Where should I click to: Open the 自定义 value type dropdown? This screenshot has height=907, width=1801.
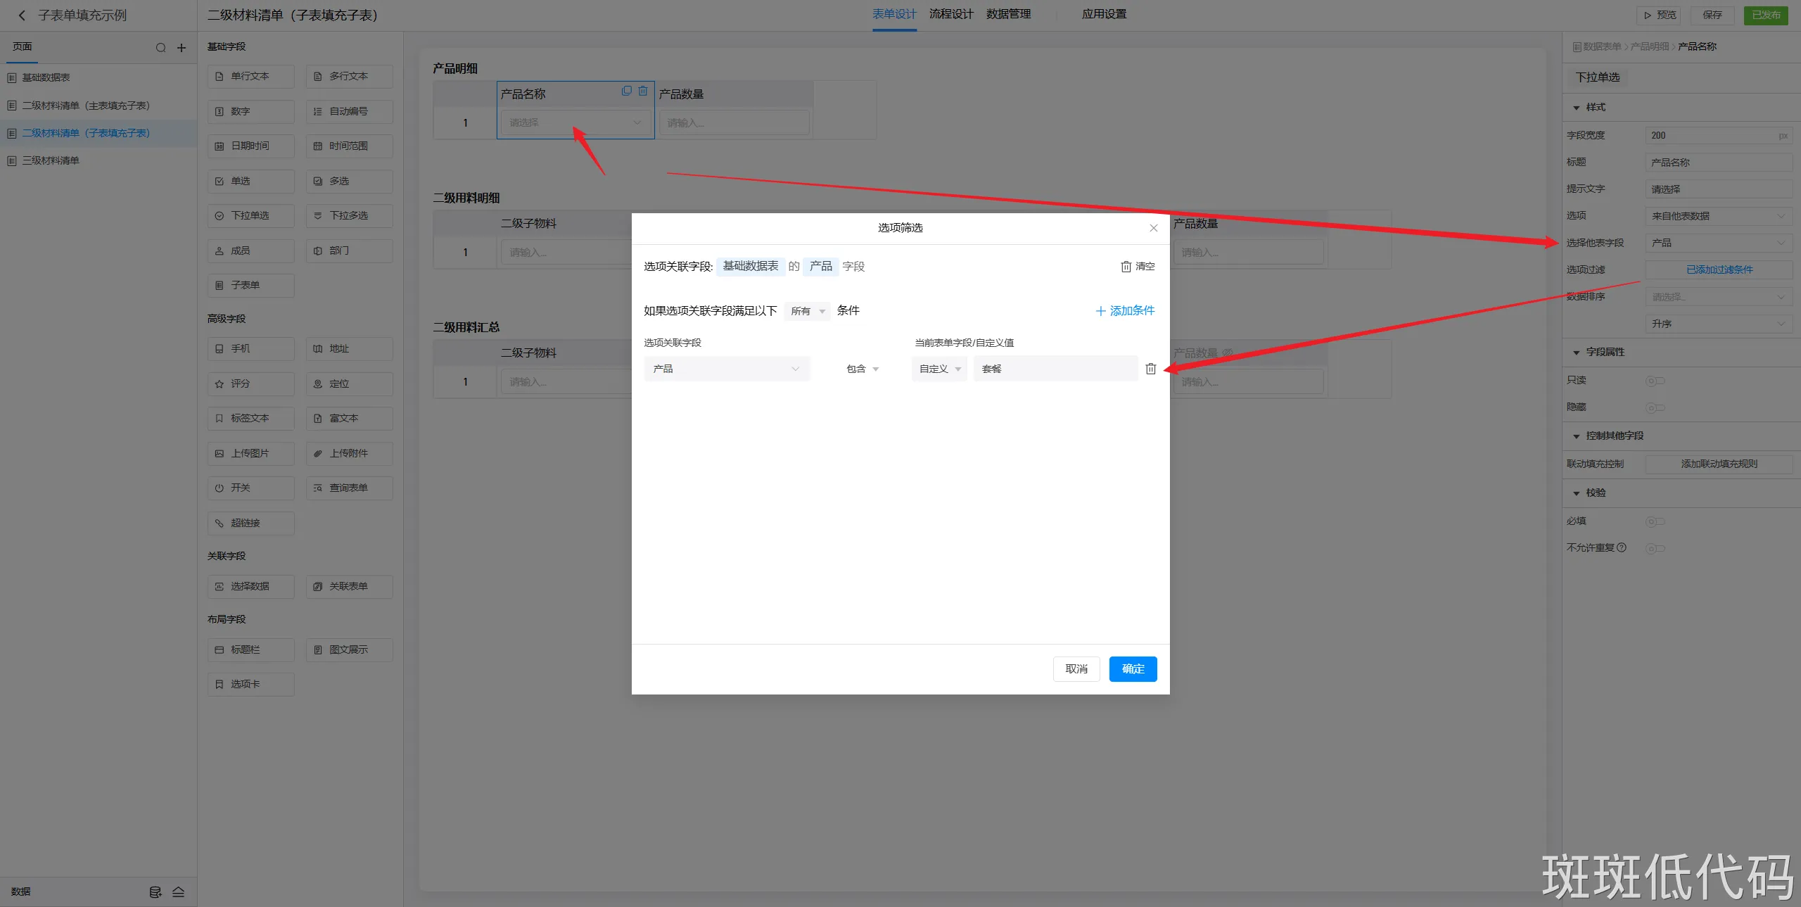pyautogui.click(x=939, y=369)
